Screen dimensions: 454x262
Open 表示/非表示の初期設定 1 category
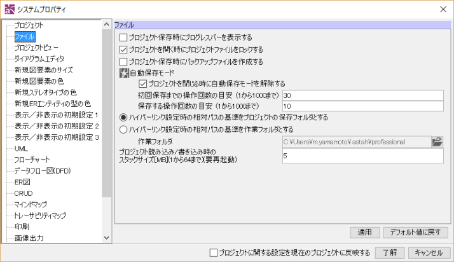pyautogui.click(x=57, y=115)
